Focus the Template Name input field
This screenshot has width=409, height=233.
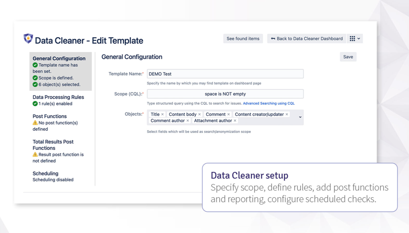pos(225,74)
